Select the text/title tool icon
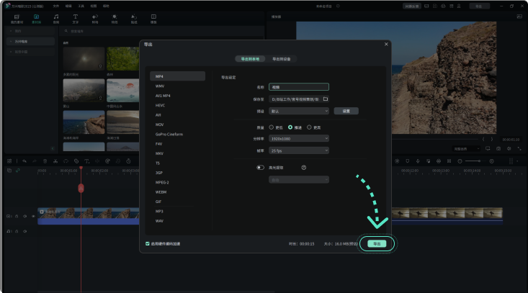 point(76,18)
